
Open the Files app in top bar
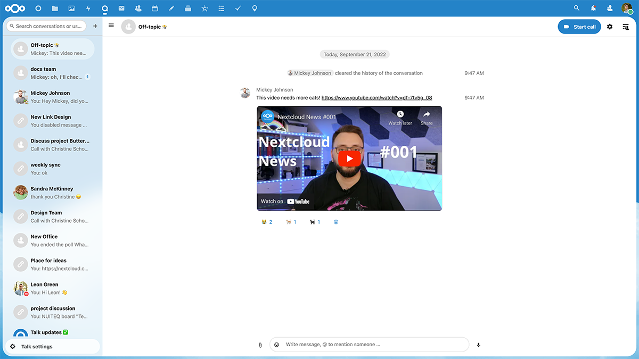55,9
